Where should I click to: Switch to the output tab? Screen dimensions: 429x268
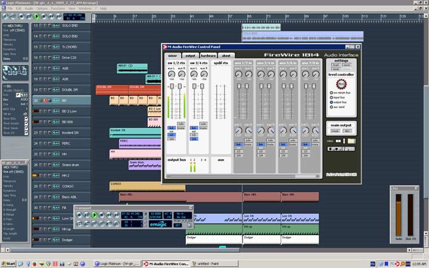point(190,55)
